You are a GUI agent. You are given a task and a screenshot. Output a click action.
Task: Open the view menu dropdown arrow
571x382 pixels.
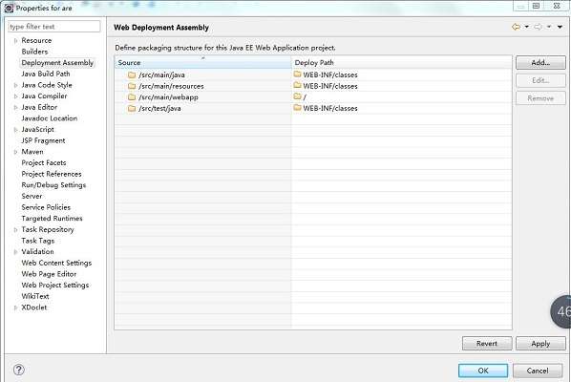pos(560,27)
